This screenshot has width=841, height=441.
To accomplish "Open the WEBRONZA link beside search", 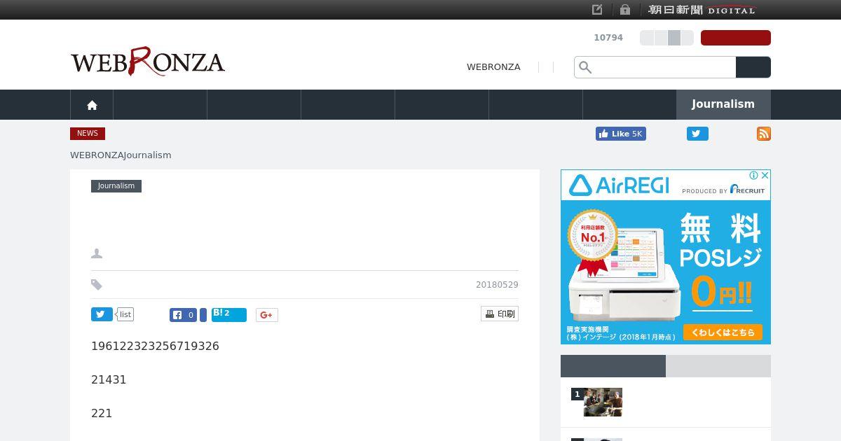I will click(x=493, y=67).
